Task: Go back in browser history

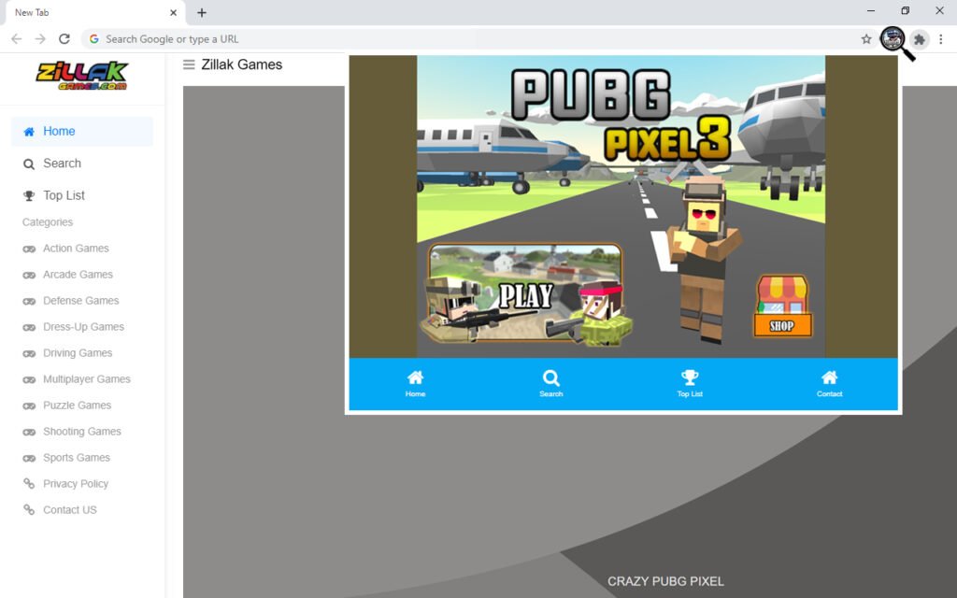Action: coord(17,39)
